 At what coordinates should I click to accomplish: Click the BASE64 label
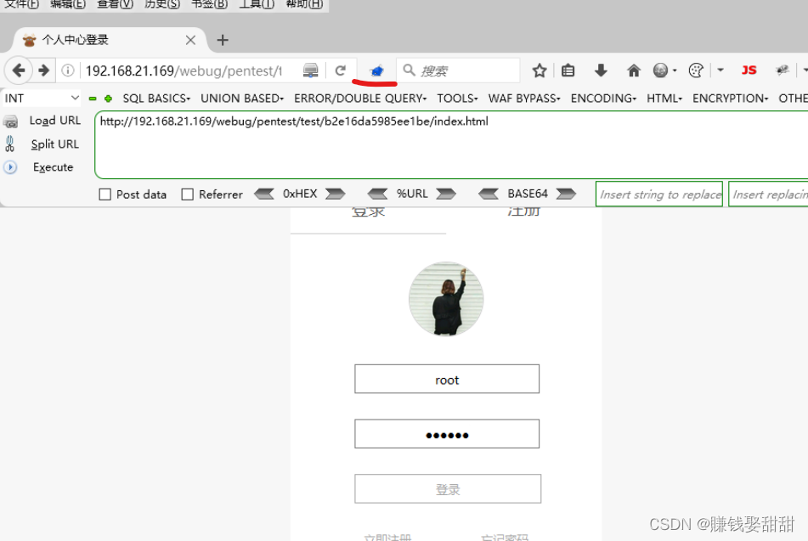[x=527, y=194]
